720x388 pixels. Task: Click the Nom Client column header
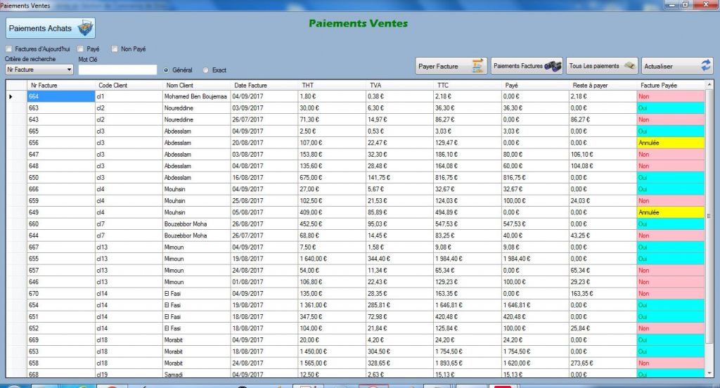pos(180,84)
